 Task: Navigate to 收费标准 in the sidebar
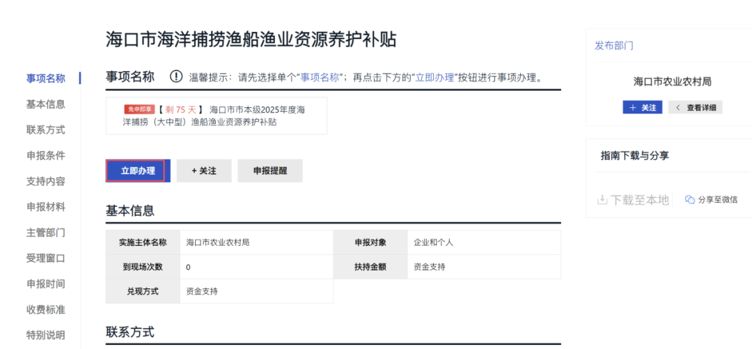pyautogui.click(x=45, y=309)
